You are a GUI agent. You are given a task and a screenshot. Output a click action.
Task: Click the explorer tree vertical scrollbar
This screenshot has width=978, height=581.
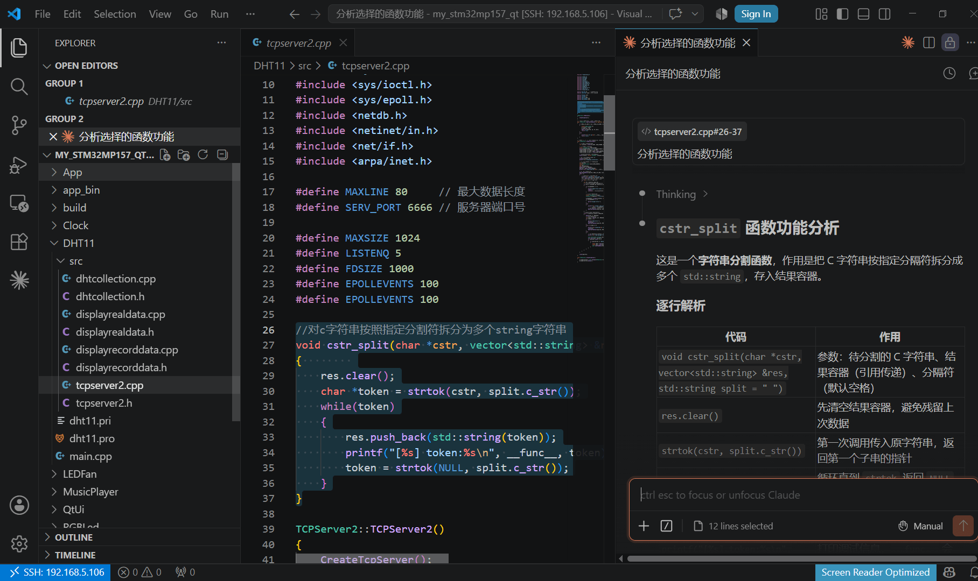click(236, 292)
